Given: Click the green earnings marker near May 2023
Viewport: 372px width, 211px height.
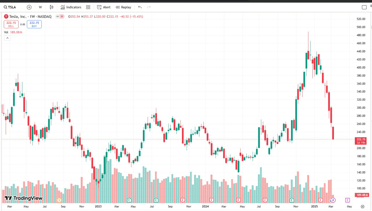Looking at the screenshot, I should point(129,200).
